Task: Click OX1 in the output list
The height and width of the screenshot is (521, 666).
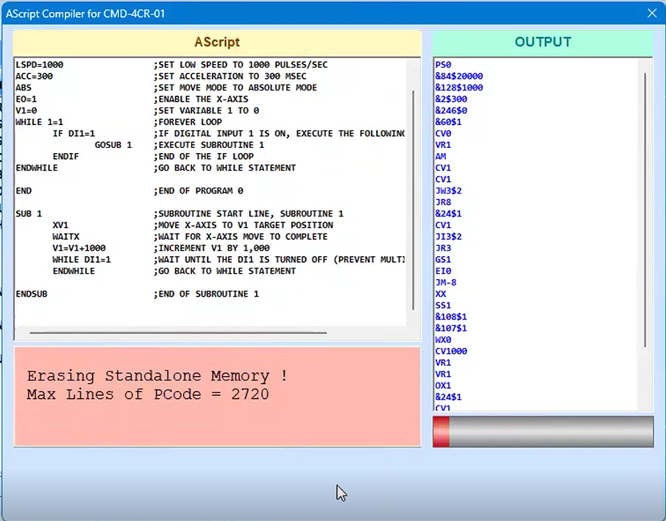Action: (443, 386)
